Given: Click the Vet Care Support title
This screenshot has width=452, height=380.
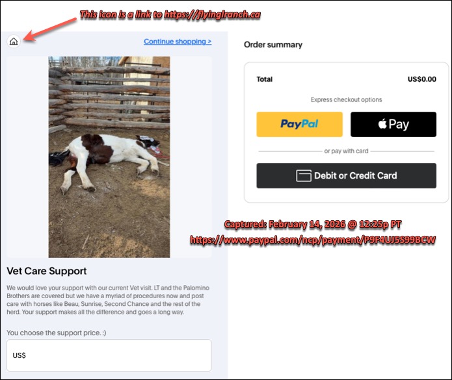Looking at the screenshot, I should [x=47, y=271].
